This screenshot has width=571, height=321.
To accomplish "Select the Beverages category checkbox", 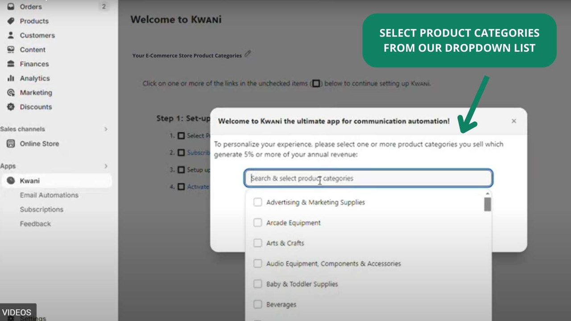I will click(x=257, y=304).
